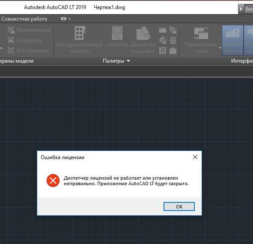Open dropdown arrow next to ribbon display icon
The image size is (253, 244).
pos(69,19)
